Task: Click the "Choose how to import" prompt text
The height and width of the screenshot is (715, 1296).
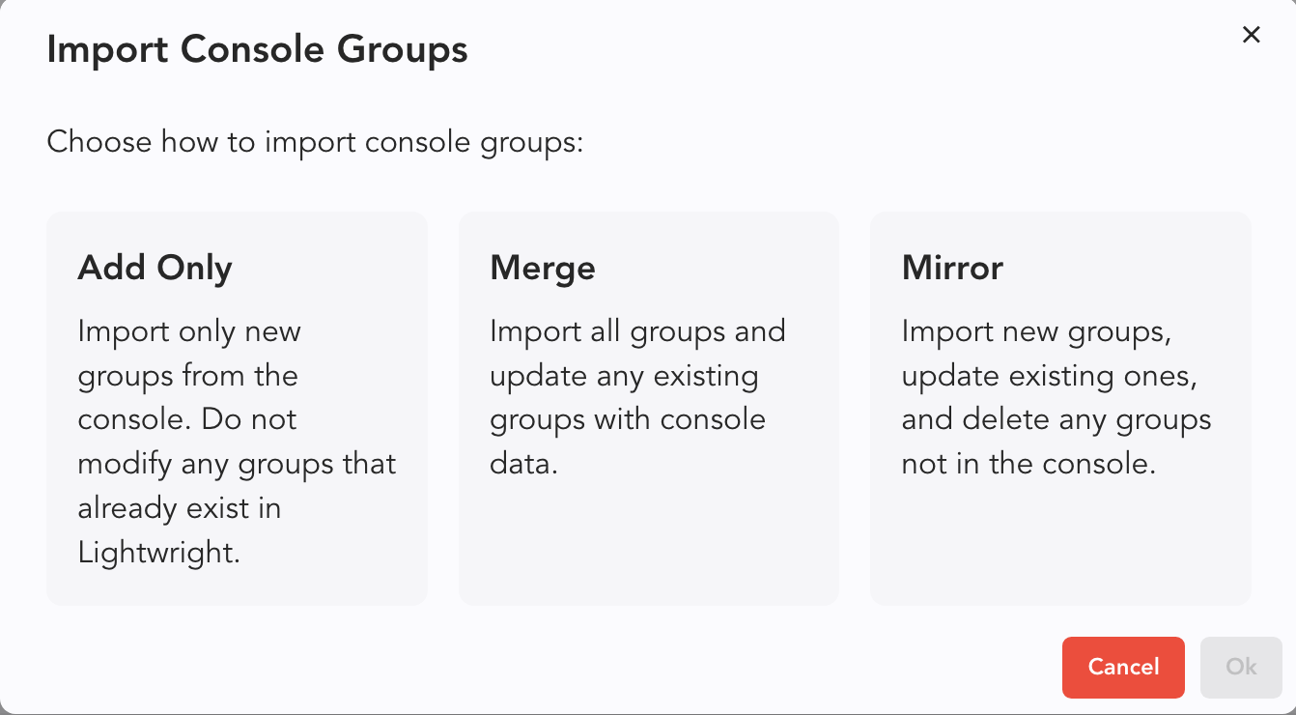Action: coord(315,143)
